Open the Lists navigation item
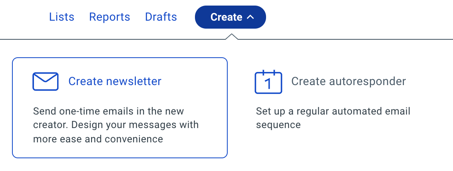Screen dimensions: 453x171 [62, 17]
